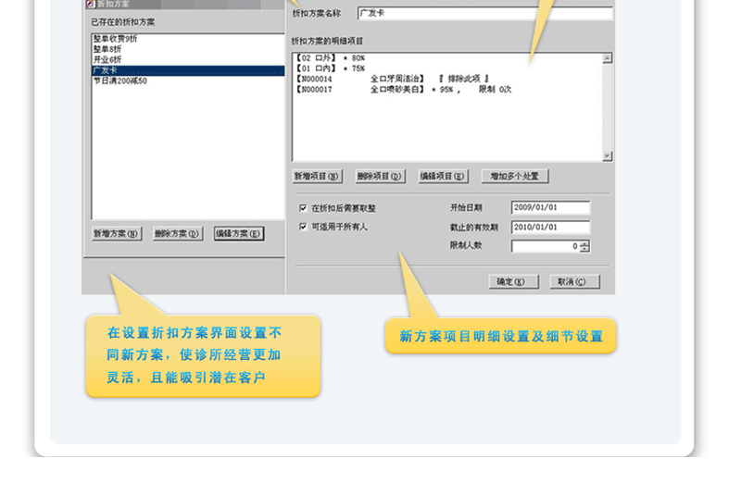Image resolution: width=741 pixels, height=483 pixels.
Task: Select the 整单收费9折 discount plan
Action: coord(117,40)
